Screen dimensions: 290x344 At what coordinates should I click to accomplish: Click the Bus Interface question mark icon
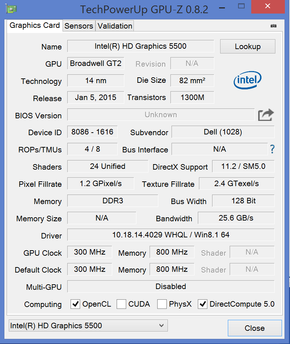272,149
